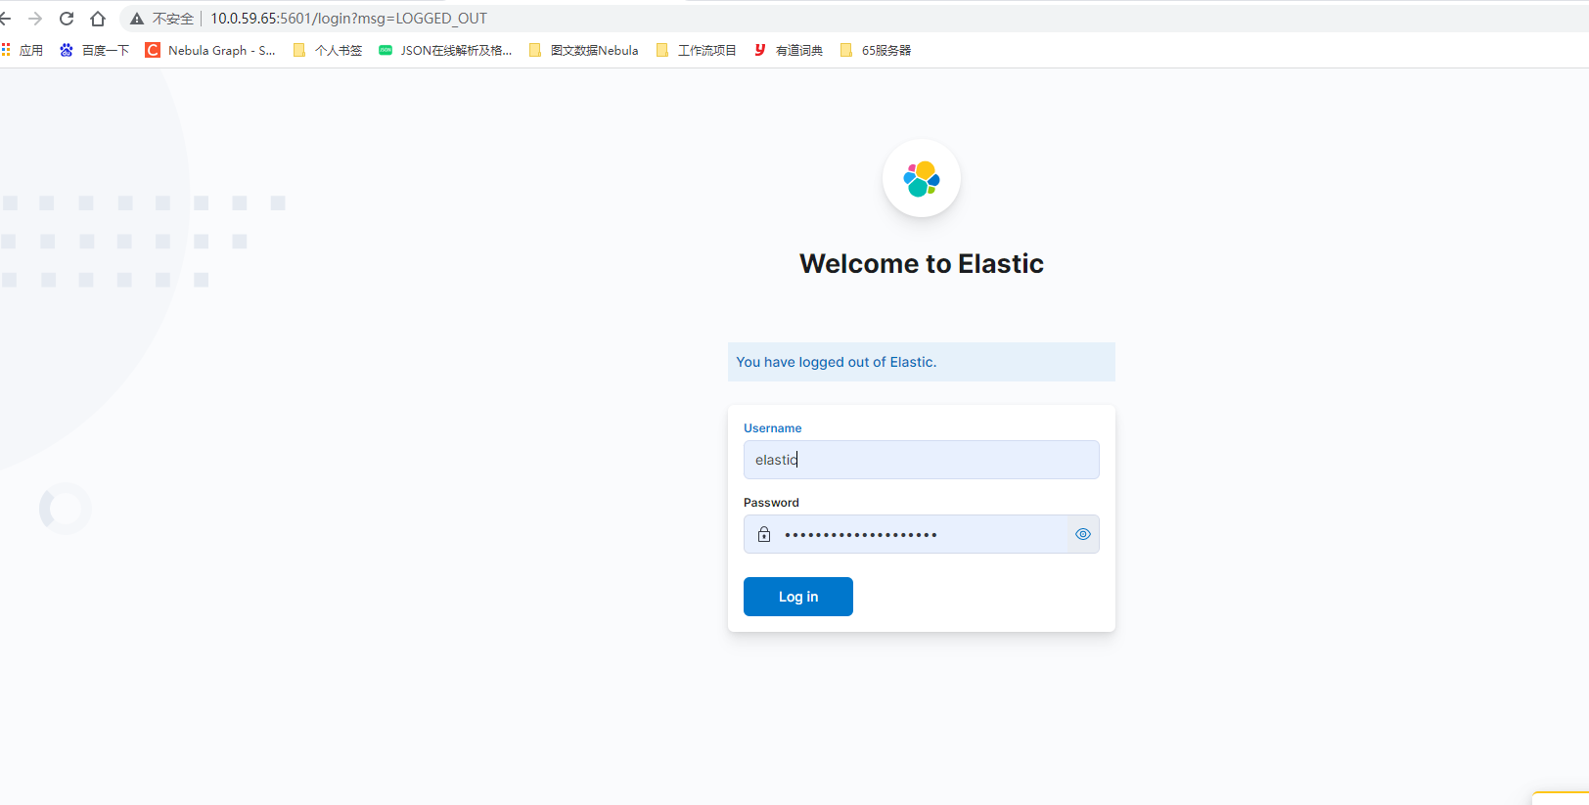Image resolution: width=1589 pixels, height=805 pixels.
Task: Open the 百度一下 bookmark
Action: coord(94,50)
